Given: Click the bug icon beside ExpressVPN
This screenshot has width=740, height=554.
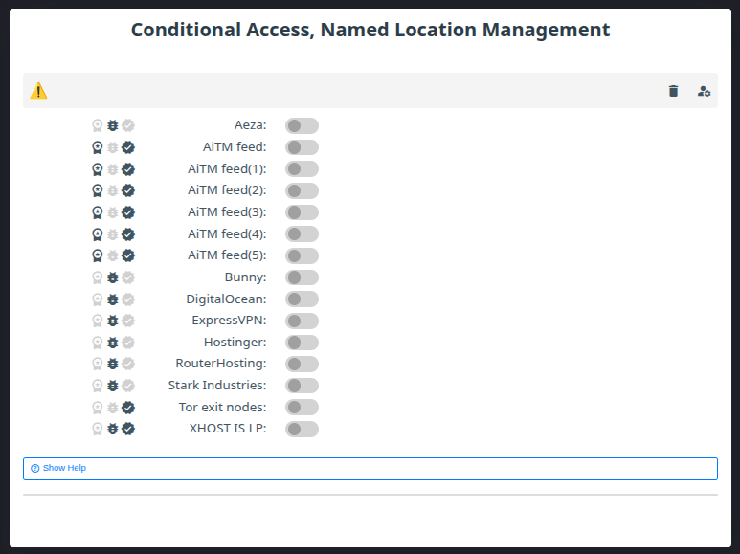Looking at the screenshot, I should coord(112,321).
